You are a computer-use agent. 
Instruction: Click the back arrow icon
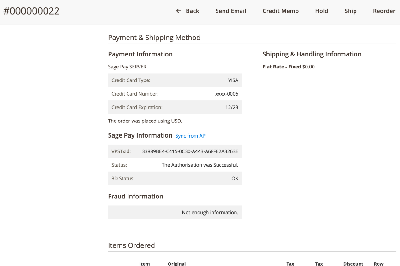click(x=179, y=11)
